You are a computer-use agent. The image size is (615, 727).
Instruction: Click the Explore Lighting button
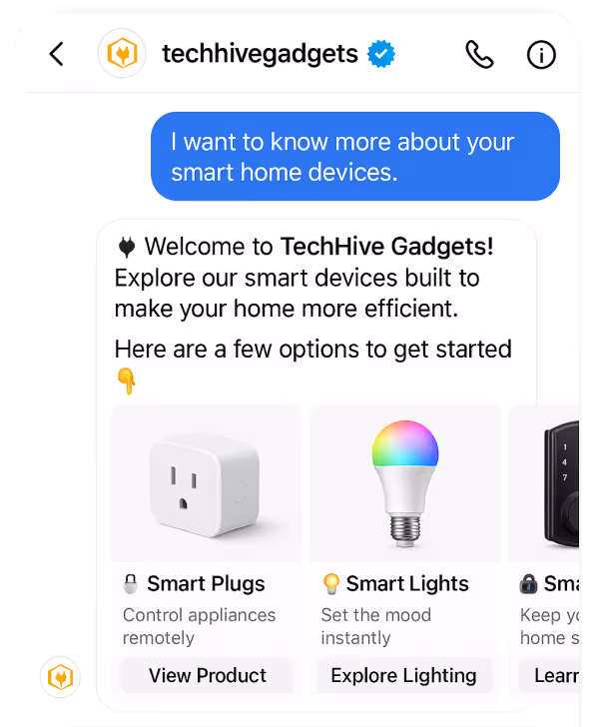click(403, 675)
